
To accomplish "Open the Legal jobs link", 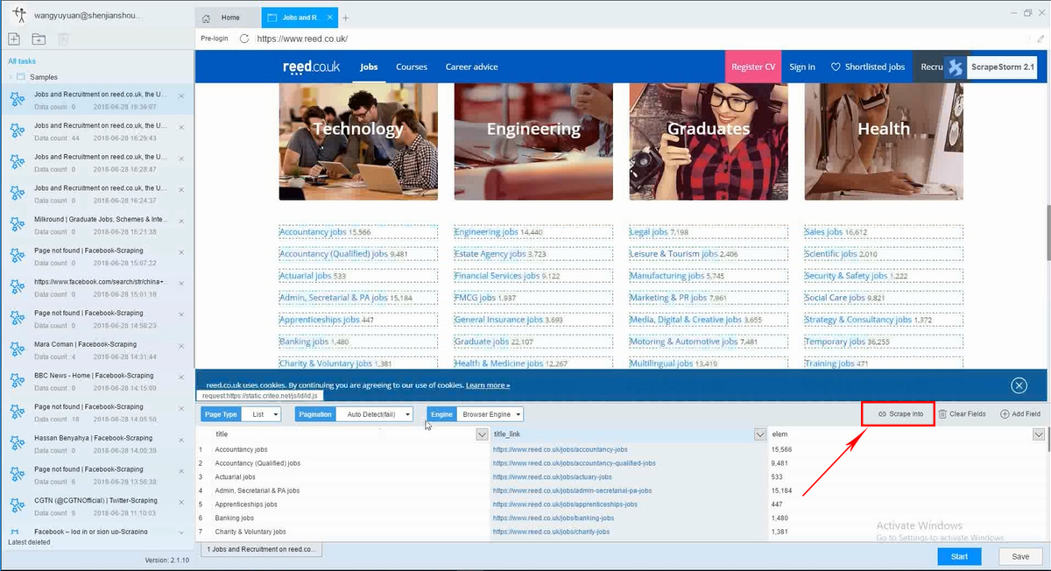I will pyautogui.click(x=649, y=232).
